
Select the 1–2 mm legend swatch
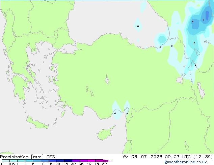tap(21, 161)
